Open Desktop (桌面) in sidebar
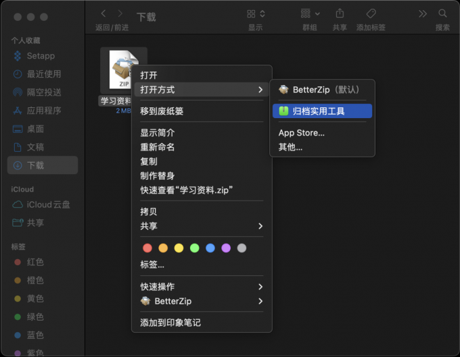This screenshot has height=357, width=460. (43, 129)
